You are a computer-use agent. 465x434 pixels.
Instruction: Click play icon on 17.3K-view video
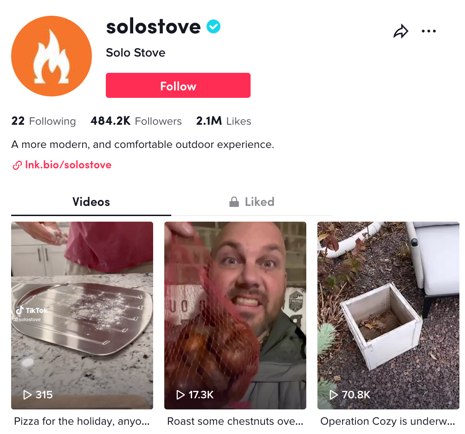coord(181,395)
